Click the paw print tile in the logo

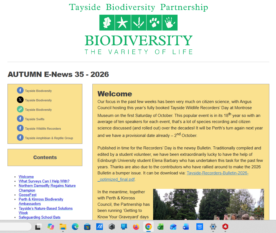(x=154, y=22)
